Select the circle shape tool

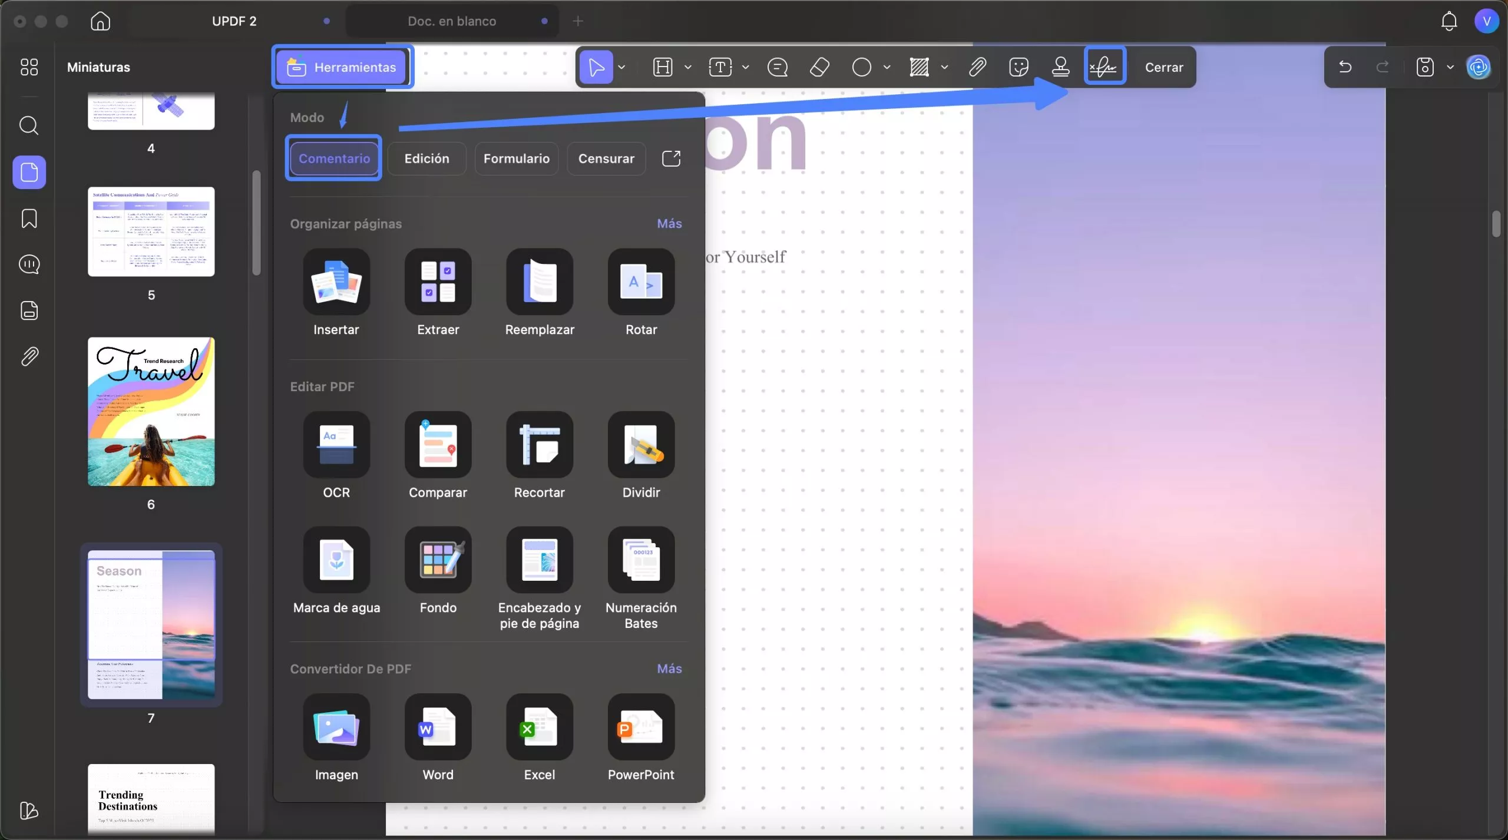pos(861,67)
